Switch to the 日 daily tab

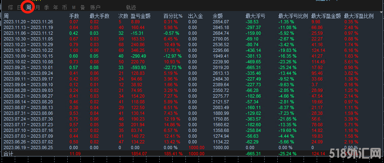(x=20, y=8)
